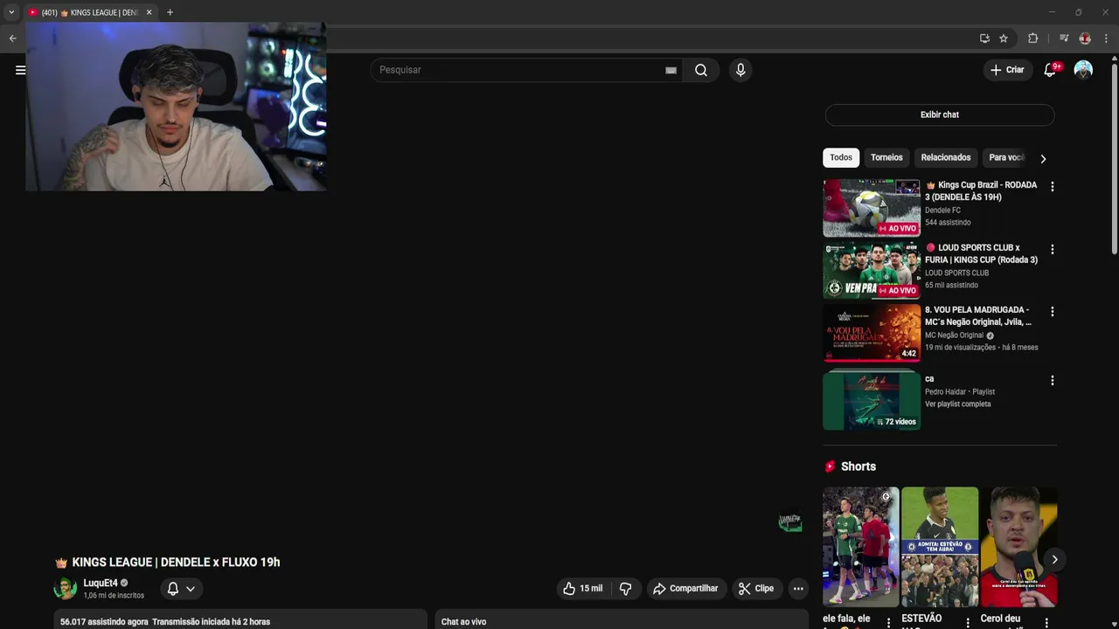This screenshot has height=629, width=1119.
Task: Toggle the notification bell for LuquEt4
Action: (x=181, y=589)
